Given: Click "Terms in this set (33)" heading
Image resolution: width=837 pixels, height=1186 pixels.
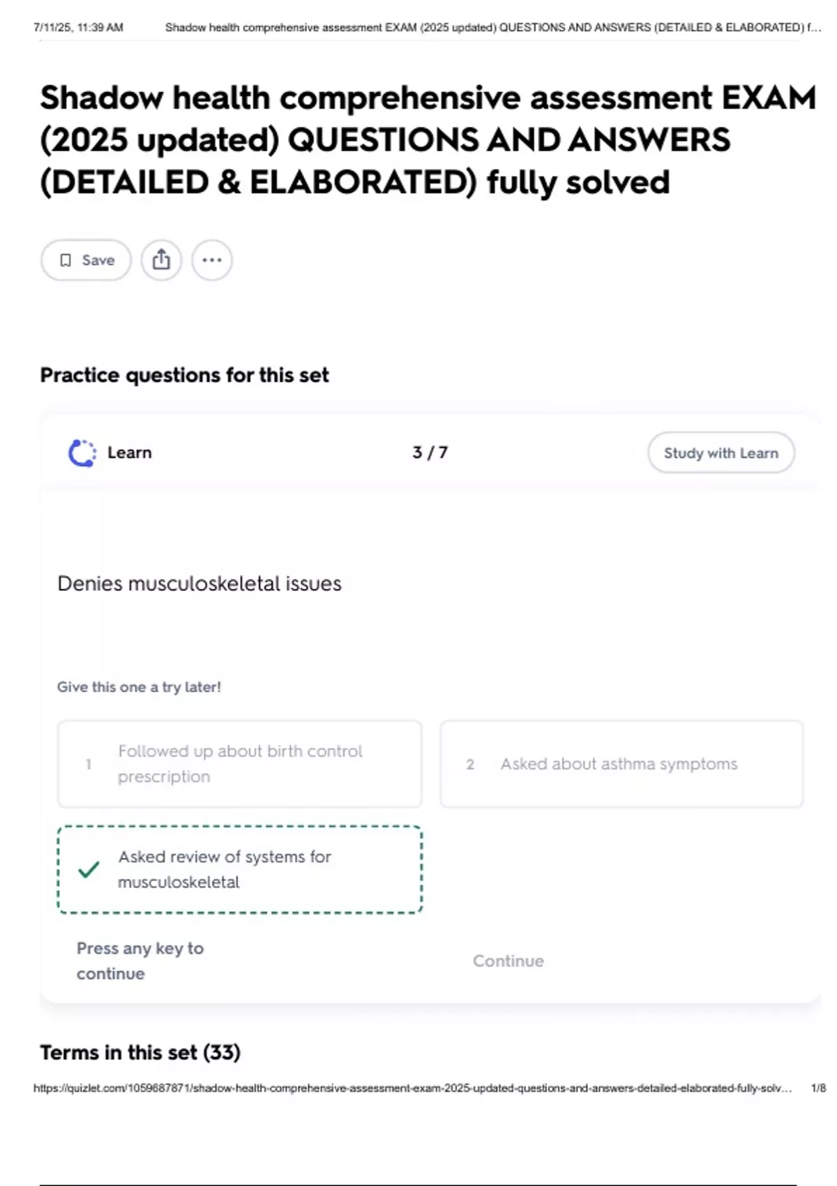Looking at the screenshot, I should [x=140, y=1052].
